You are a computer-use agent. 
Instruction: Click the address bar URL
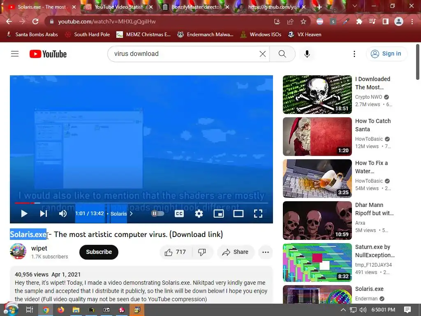pyautogui.click(x=107, y=21)
